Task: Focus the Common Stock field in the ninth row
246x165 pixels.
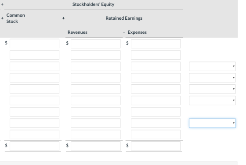Action: pos(35,134)
